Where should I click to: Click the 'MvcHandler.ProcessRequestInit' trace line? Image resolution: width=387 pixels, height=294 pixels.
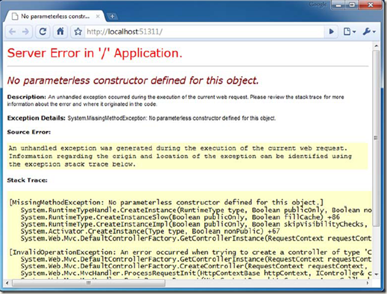point(196,273)
